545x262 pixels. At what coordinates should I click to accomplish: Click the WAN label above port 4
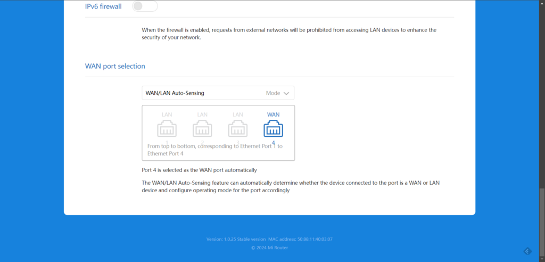273,114
